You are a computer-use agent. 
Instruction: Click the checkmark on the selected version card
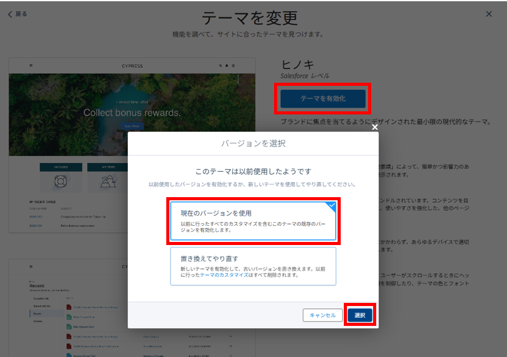coord(331,206)
